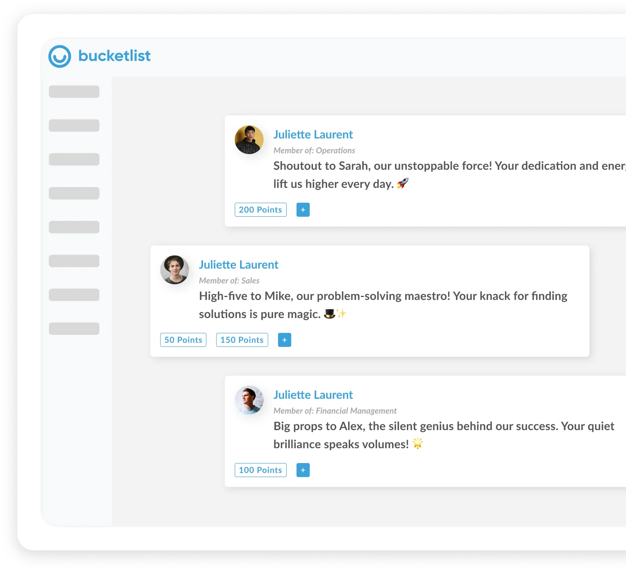The height and width of the screenshot is (571, 626).
Task: Click the 'High-five to Mike' message text
Action: point(383,305)
